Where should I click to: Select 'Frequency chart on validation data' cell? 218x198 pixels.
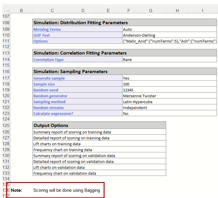[65, 173]
